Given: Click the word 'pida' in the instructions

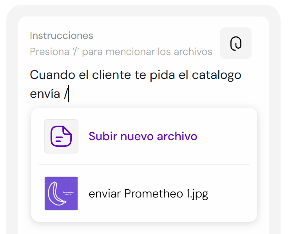Looking at the screenshot, I should point(162,75).
